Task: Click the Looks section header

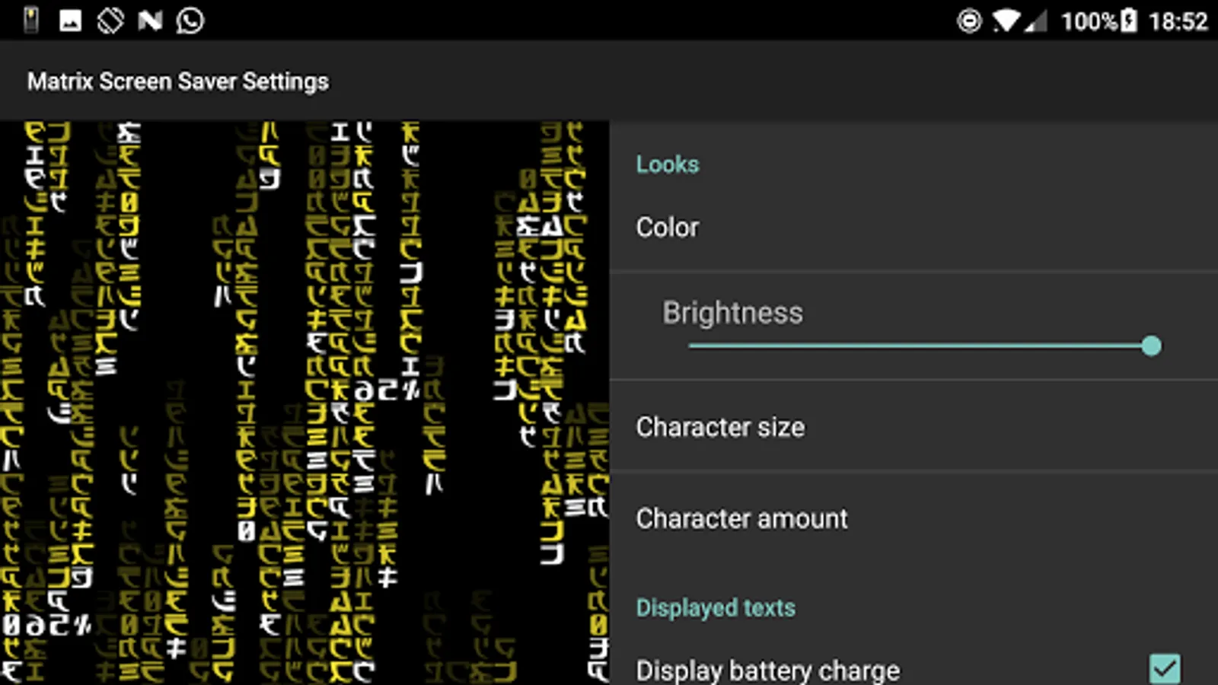Action: point(668,164)
